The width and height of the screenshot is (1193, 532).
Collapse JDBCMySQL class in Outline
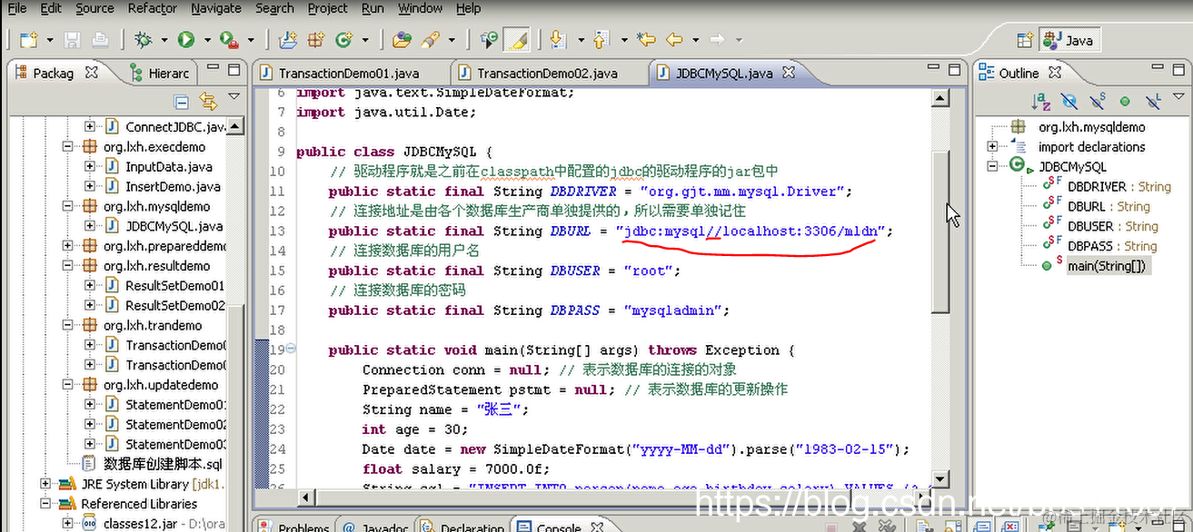click(x=992, y=166)
